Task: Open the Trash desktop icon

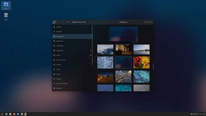Action: tap(6, 16)
